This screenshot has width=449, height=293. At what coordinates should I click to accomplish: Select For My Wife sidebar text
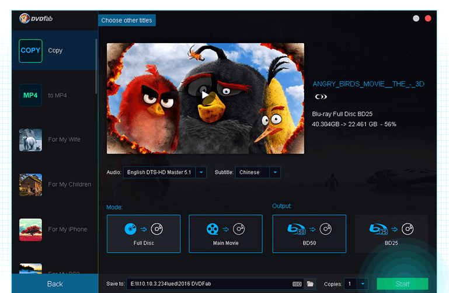click(x=64, y=139)
